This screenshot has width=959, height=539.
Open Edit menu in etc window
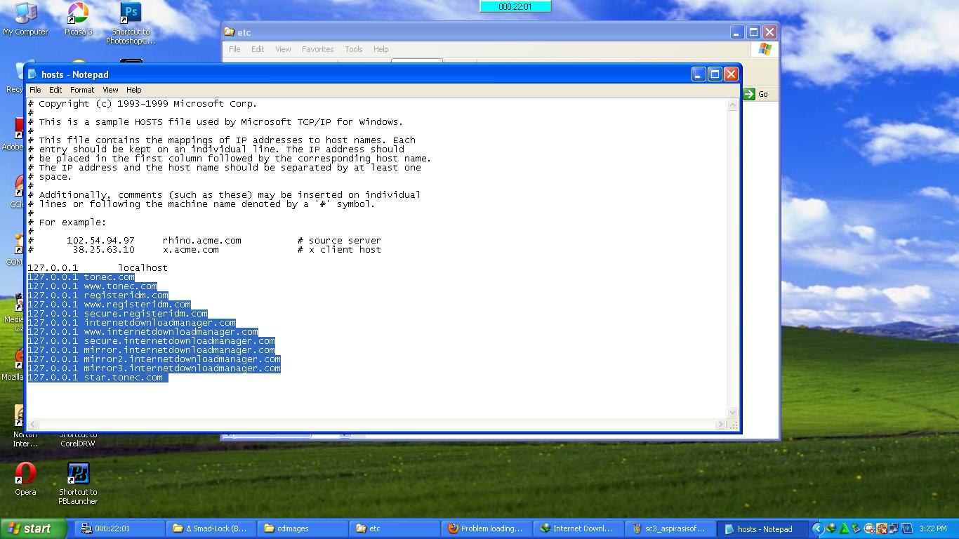coord(258,49)
